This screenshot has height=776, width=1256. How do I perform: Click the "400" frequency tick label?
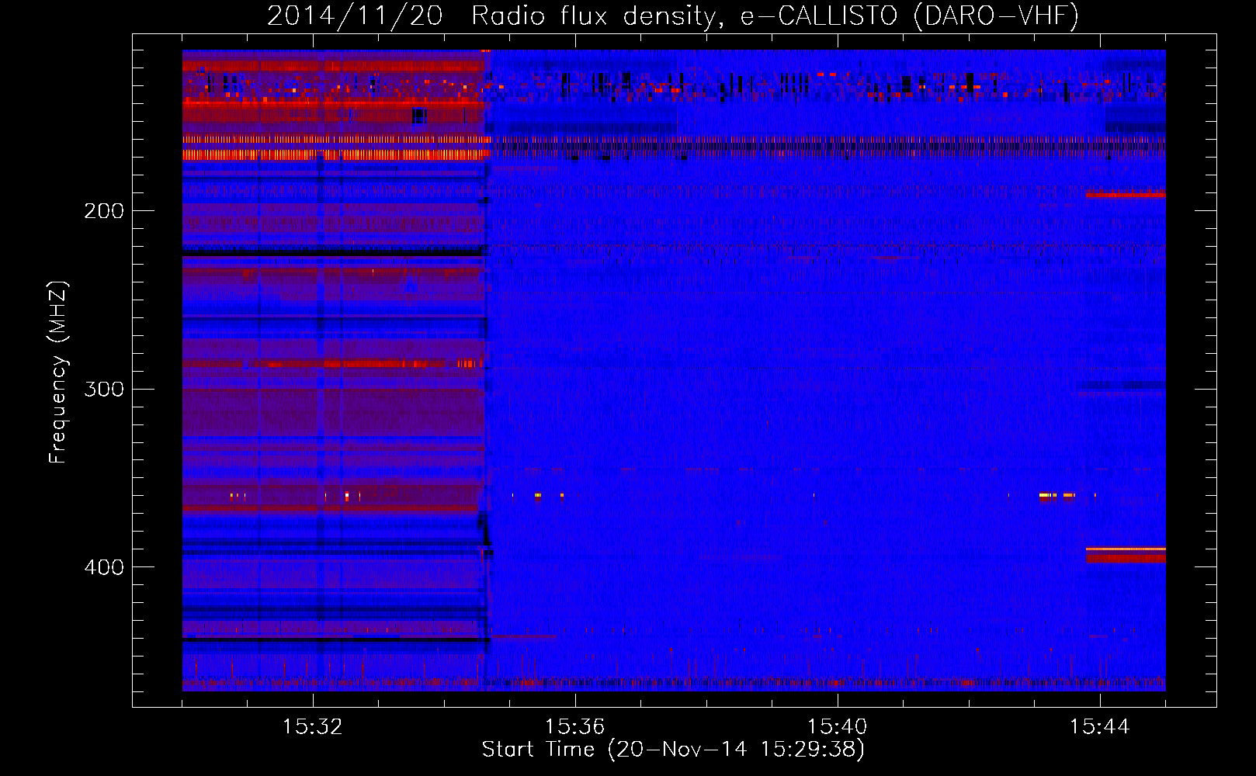pyautogui.click(x=104, y=567)
